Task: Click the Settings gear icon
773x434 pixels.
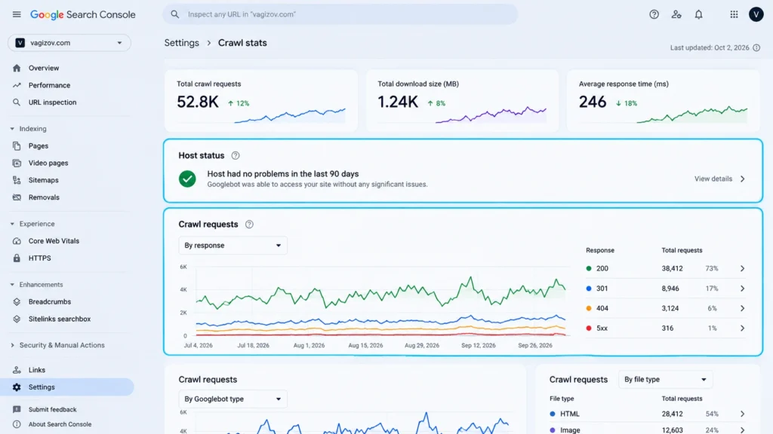Action: tap(17, 387)
